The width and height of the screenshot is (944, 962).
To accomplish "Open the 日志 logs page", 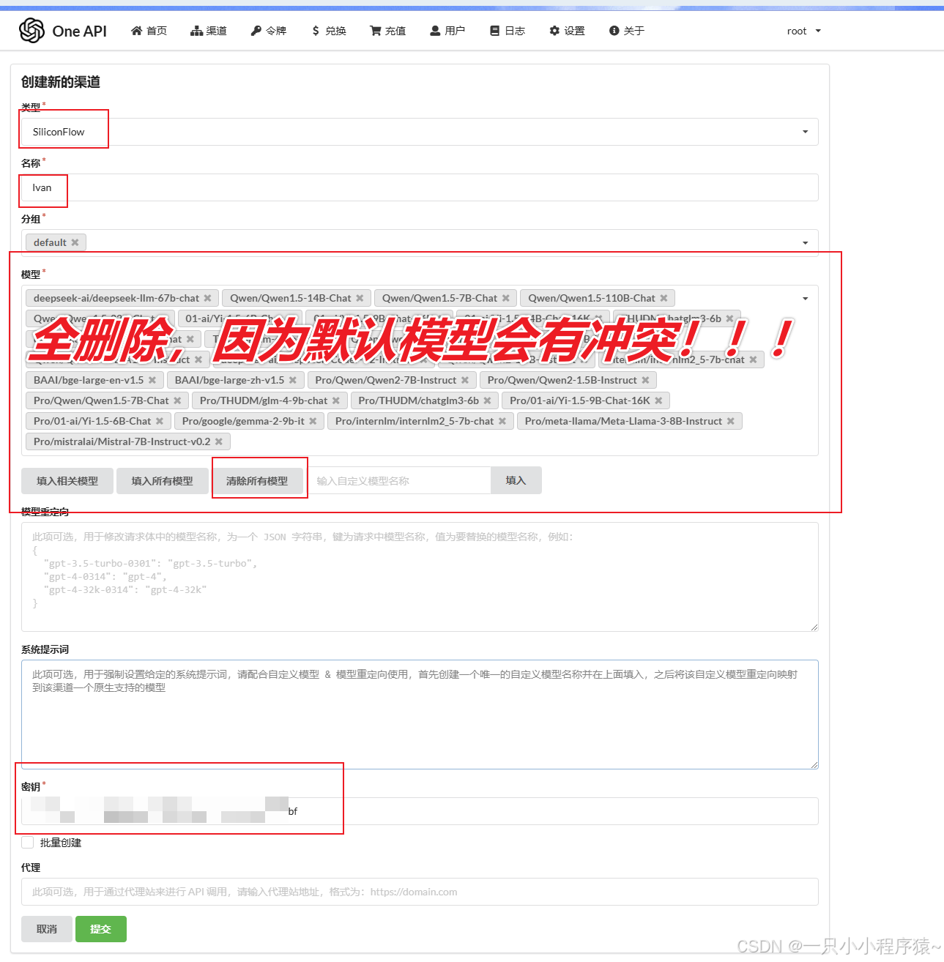I will pos(508,31).
